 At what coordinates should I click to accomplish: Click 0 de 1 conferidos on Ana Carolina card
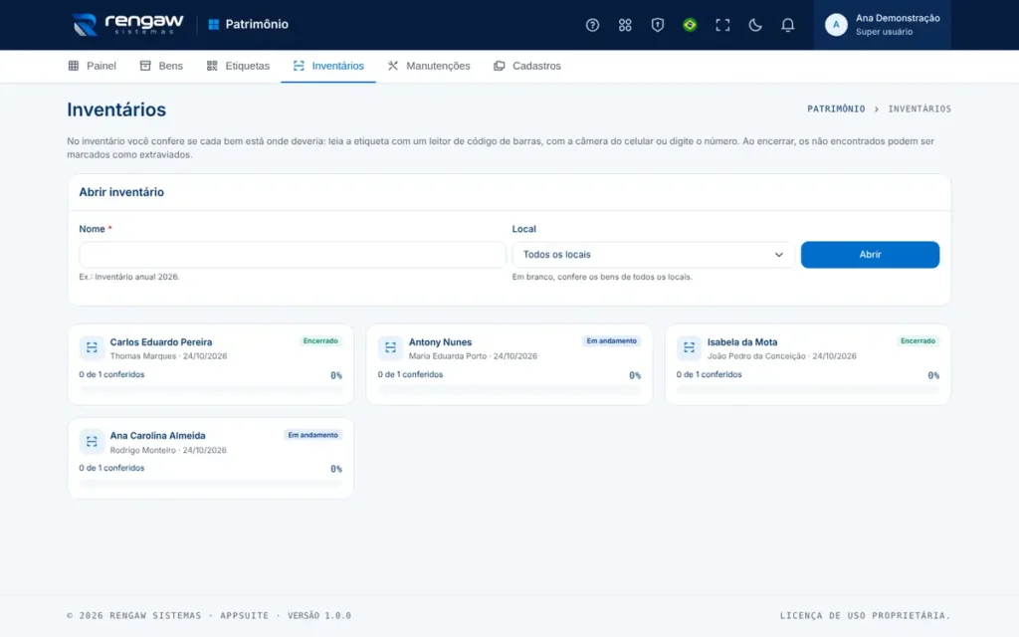(111, 468)
